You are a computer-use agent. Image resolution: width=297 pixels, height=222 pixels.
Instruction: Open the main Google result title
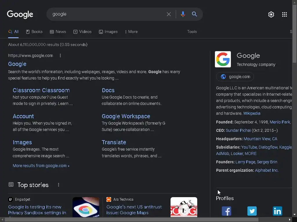pos(17,64)
